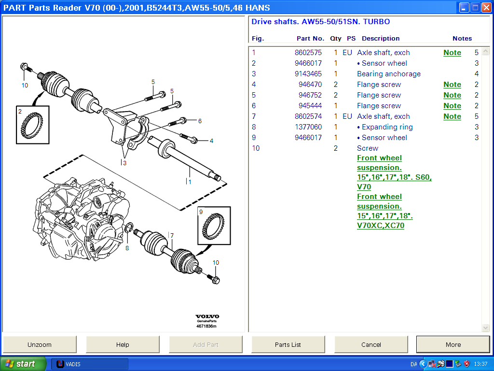Click red security shield tray icon
Screen dimensions: 494x371
tap(467, 364)
